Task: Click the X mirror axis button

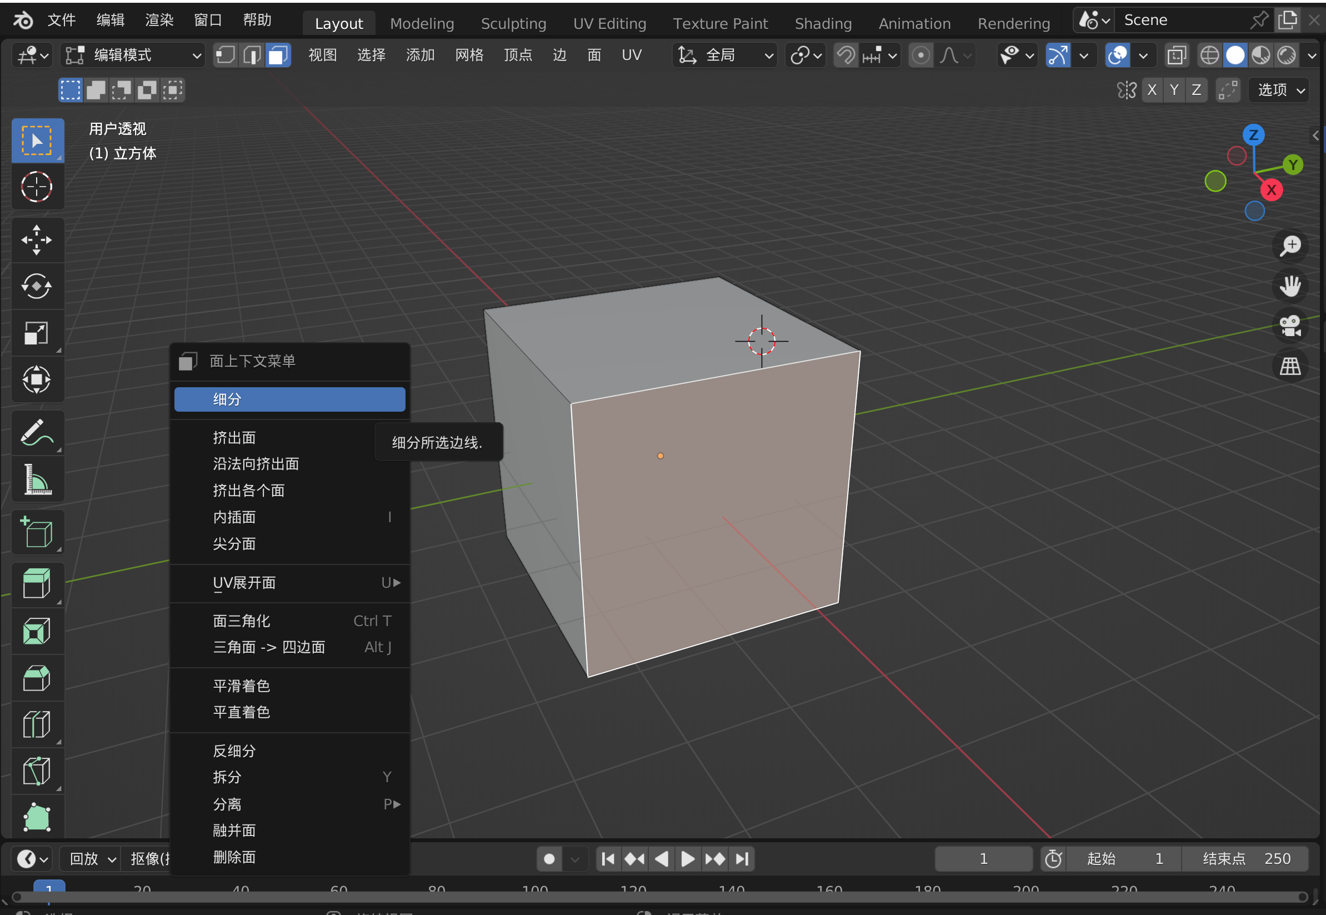Action: click(x=1152, y=90)
